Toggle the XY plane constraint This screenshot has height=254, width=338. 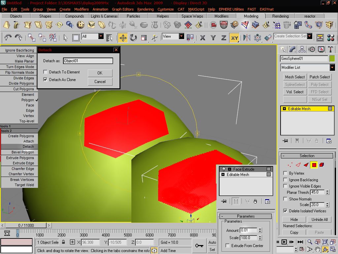coord(234,38)
